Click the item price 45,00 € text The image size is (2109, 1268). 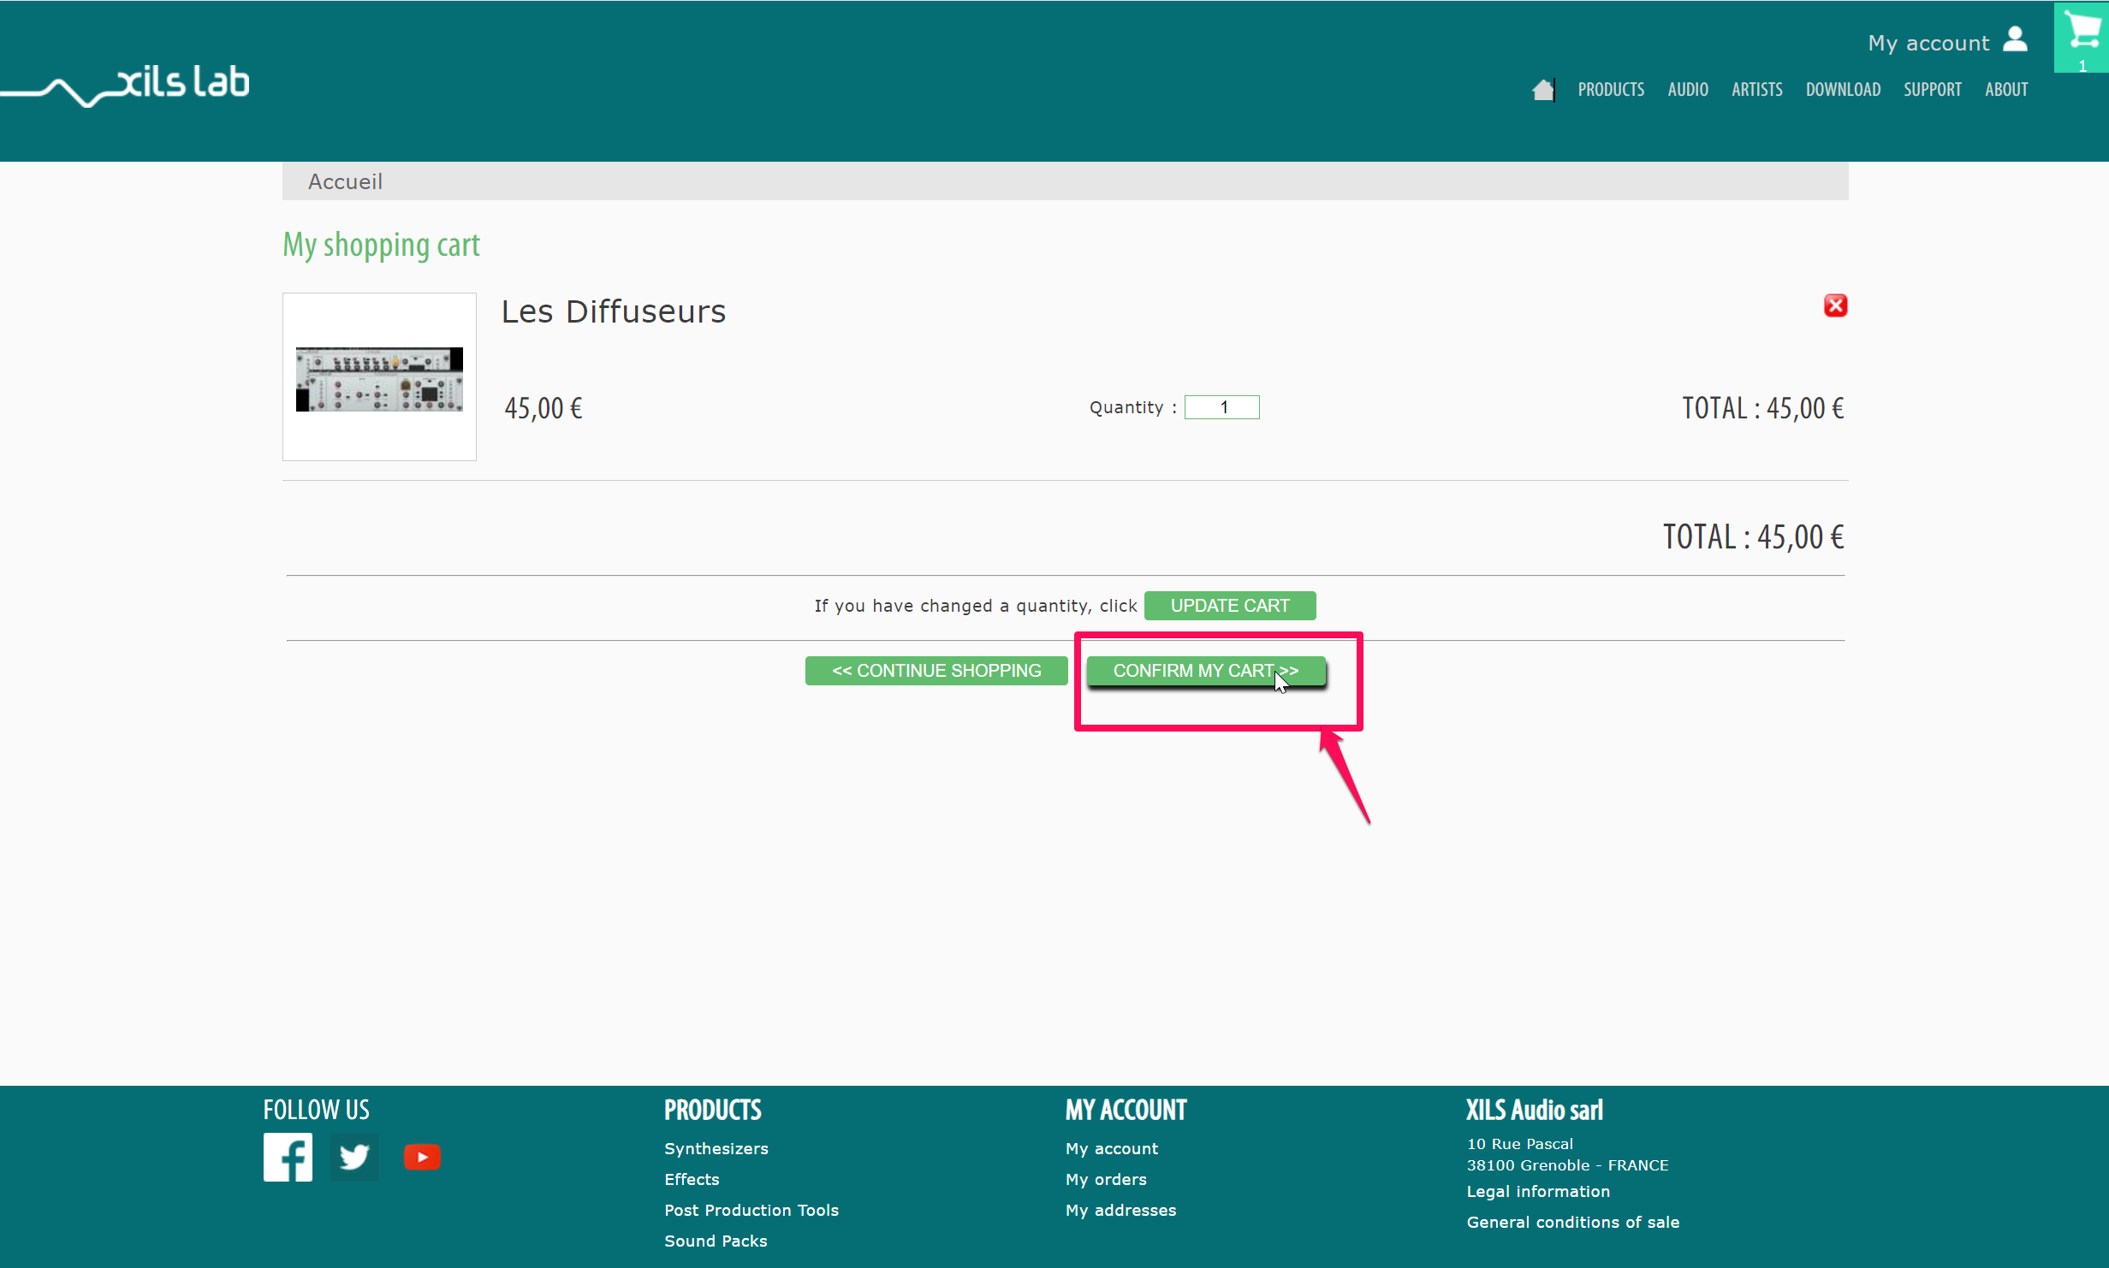tap(543, 408)
